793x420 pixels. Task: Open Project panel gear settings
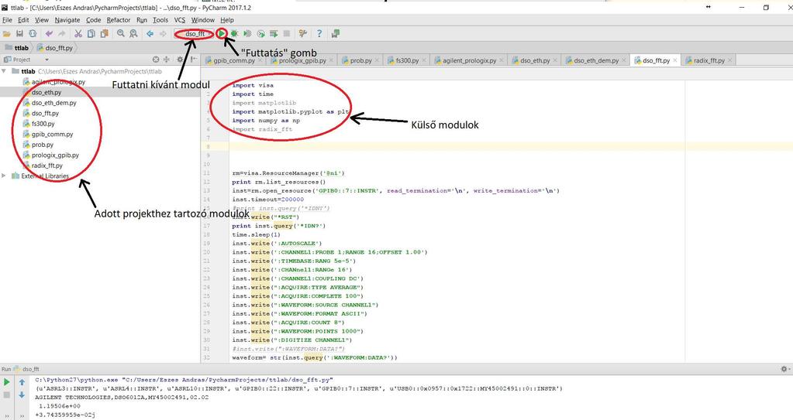click(180, 60)
